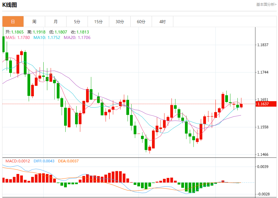Screen dimensions: 278x198
Task: Open the 4时 timeframe tab
Action: coord(162,22)
